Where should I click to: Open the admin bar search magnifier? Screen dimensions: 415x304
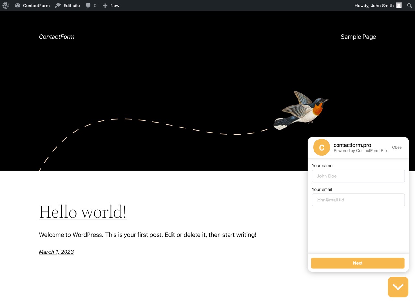409,5
